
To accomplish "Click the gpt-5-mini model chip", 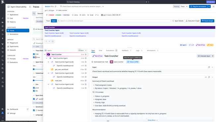I will tap(111, 15).
